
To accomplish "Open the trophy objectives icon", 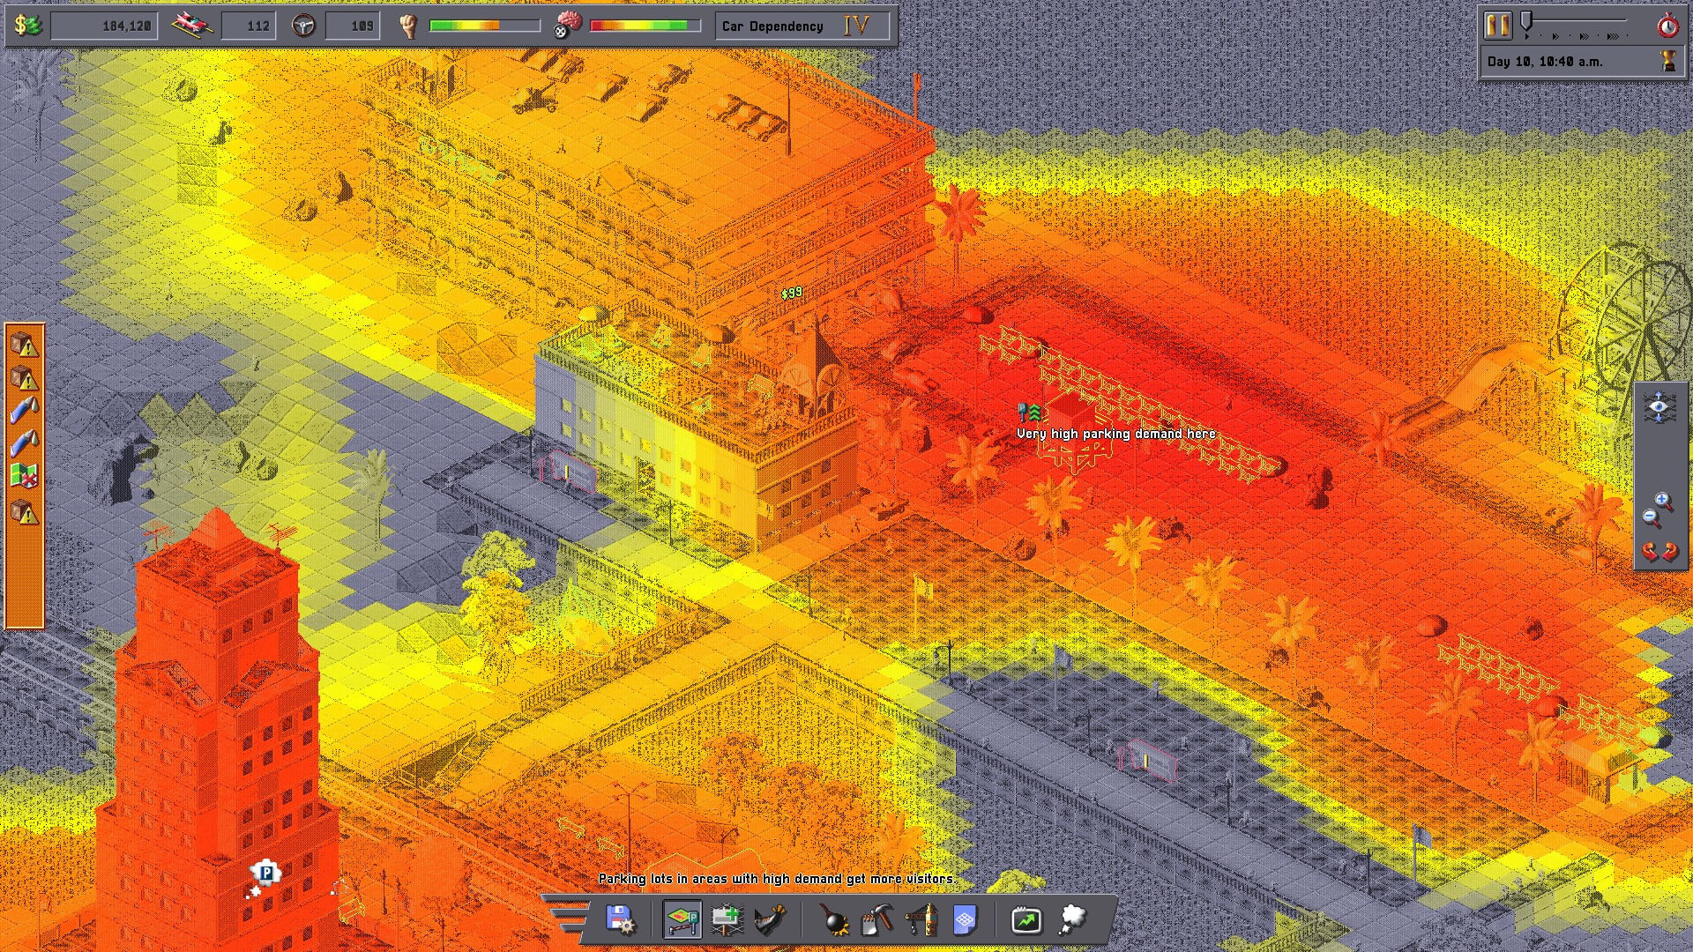I will [x=1668, y=61].
